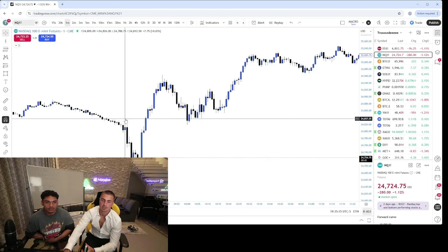Open the BUZZ Nasdaq news headline
Image resolution: width=448 pixels, height=252 pixels.
pyautogui.click(x=403, y=206)
